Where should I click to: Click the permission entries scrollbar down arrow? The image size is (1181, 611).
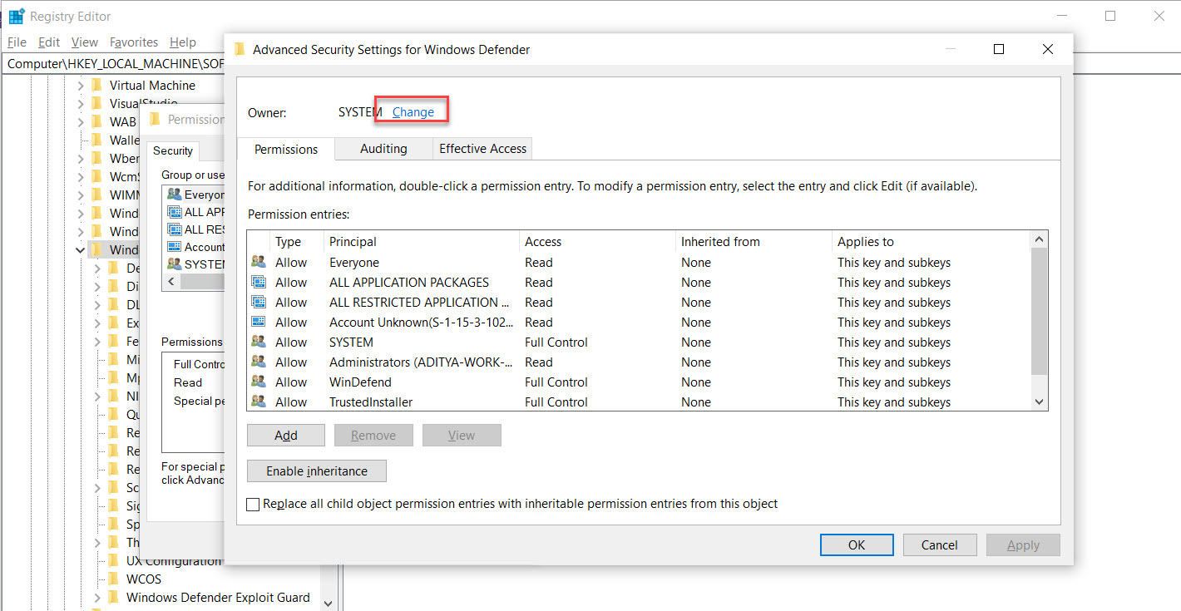(1039, 402)
